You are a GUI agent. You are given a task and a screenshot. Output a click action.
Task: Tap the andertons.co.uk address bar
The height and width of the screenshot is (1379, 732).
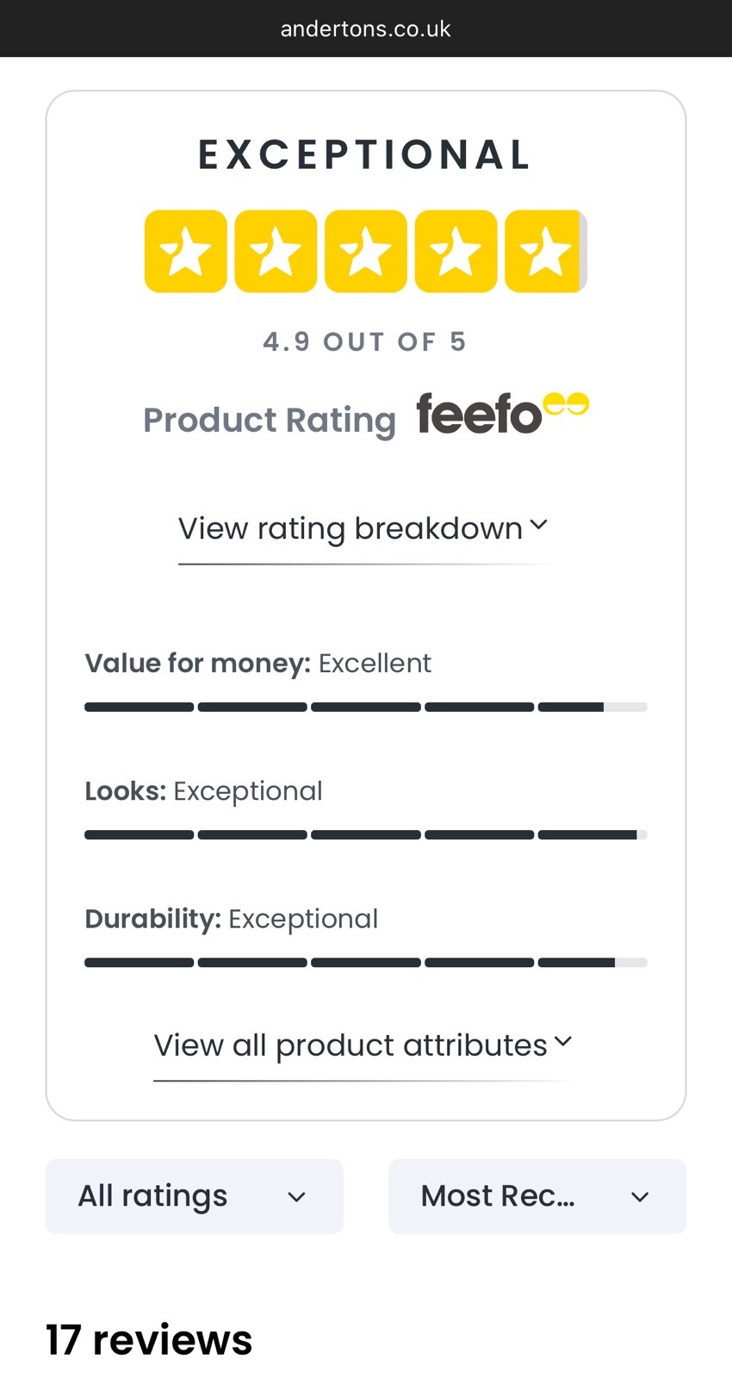(366, 28)
